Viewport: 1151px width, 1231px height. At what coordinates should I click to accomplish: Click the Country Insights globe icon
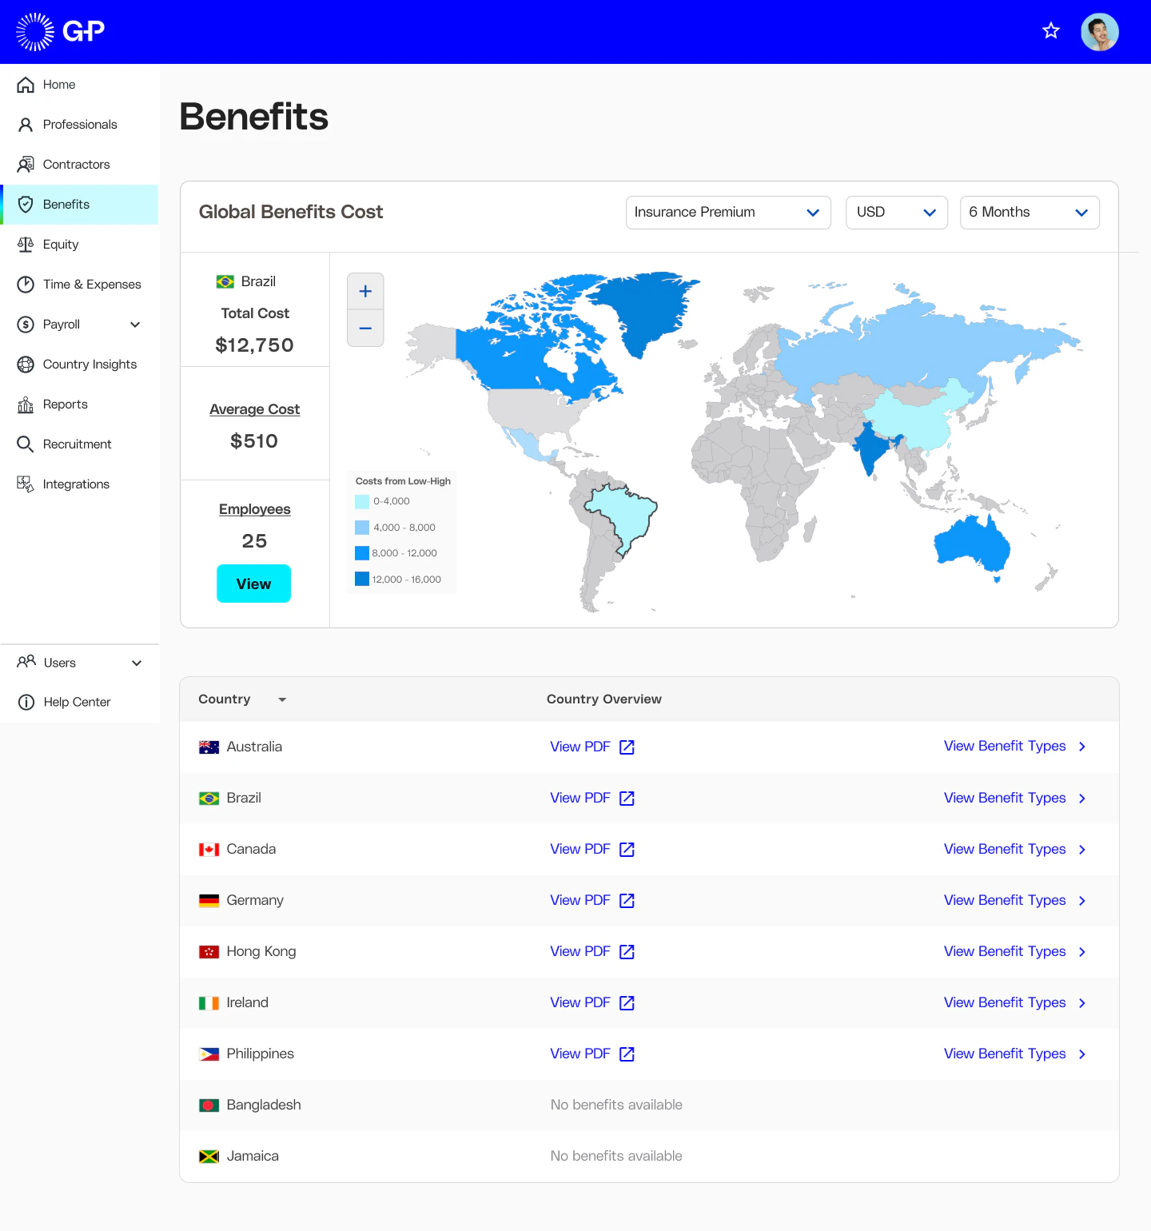coord(25,364)
